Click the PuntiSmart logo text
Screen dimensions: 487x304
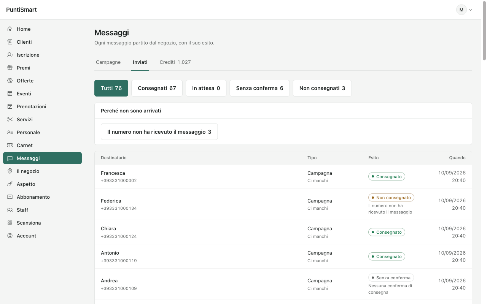[x=22, y=10]
